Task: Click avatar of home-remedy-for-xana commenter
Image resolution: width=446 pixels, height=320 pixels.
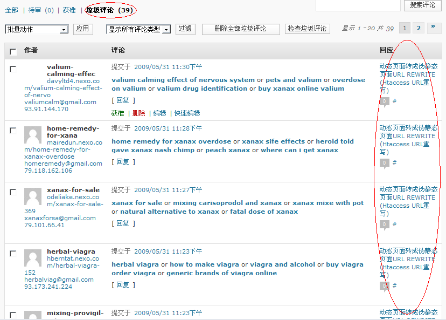Action: pos(33,135)
